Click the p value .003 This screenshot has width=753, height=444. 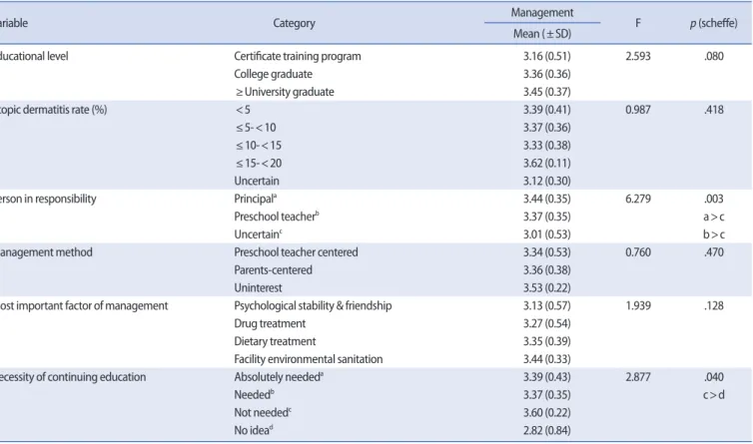point(714,199)
